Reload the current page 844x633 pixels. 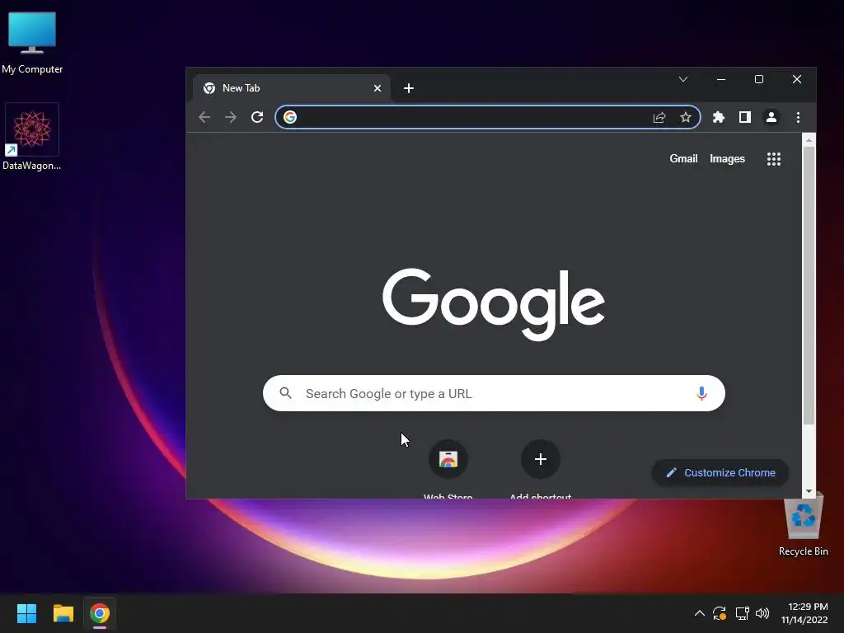pyautogui.click(x=257, y=117)
